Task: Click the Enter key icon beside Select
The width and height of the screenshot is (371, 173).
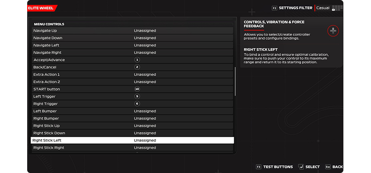Action: (301, 167)
